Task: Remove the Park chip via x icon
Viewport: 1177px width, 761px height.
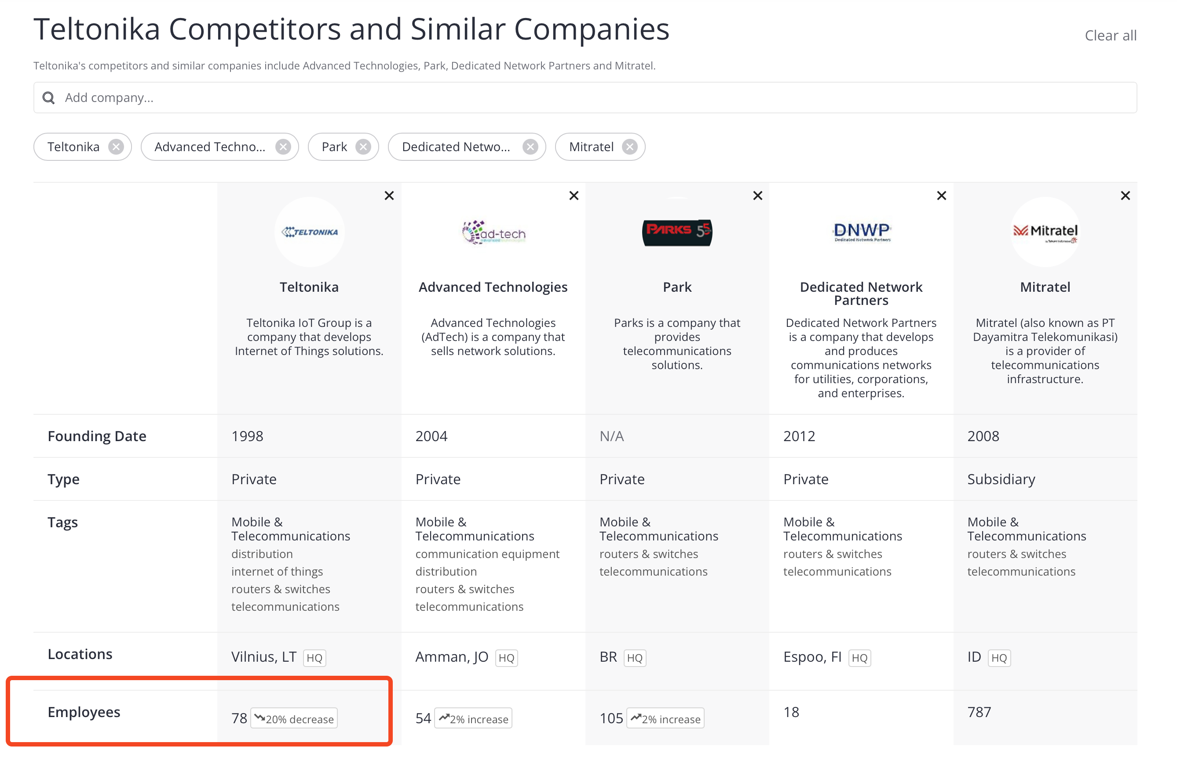Action: 363,147
